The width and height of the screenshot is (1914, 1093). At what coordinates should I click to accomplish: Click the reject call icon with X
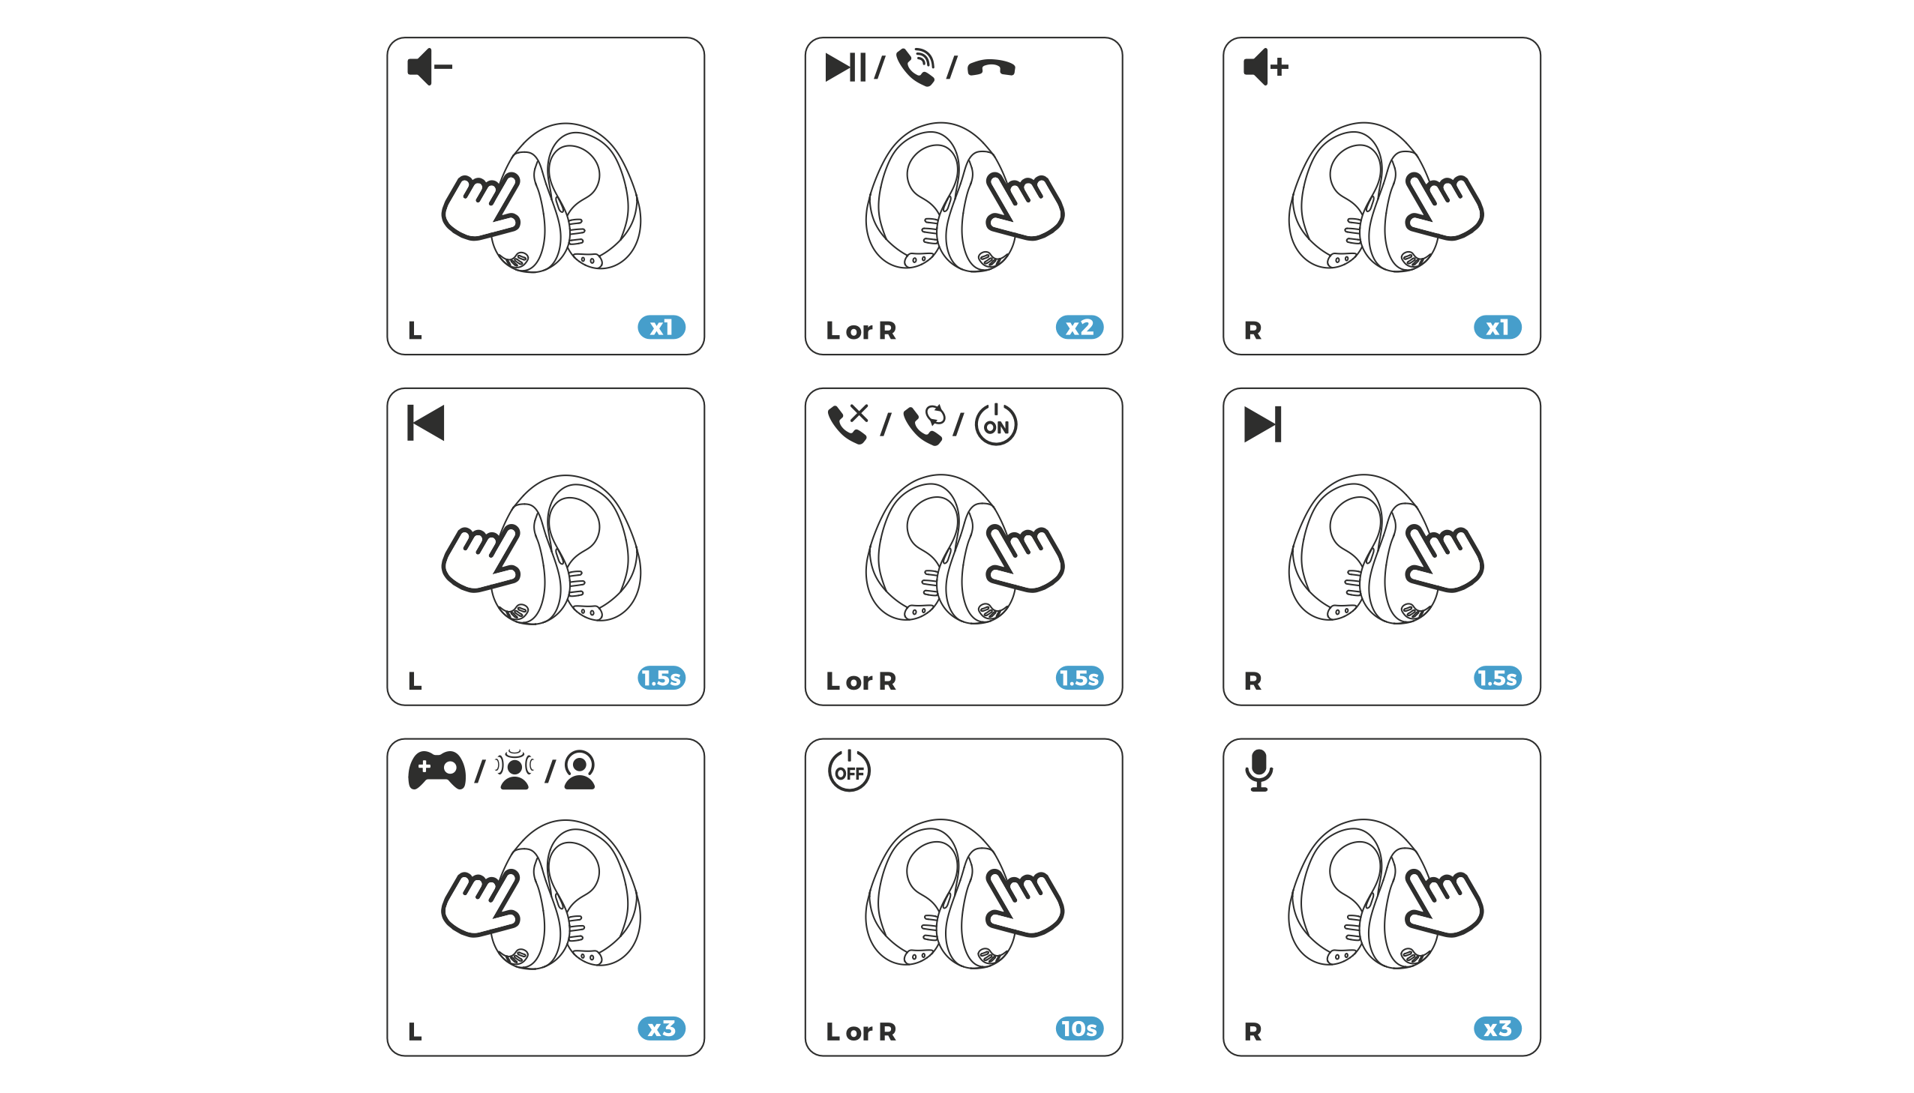pos(847,424)
